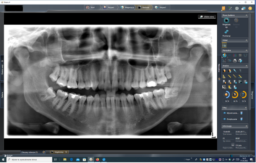Click the Negatoskop tab in bottom bar
Screen dimensions: 256x163
(57, 152)
